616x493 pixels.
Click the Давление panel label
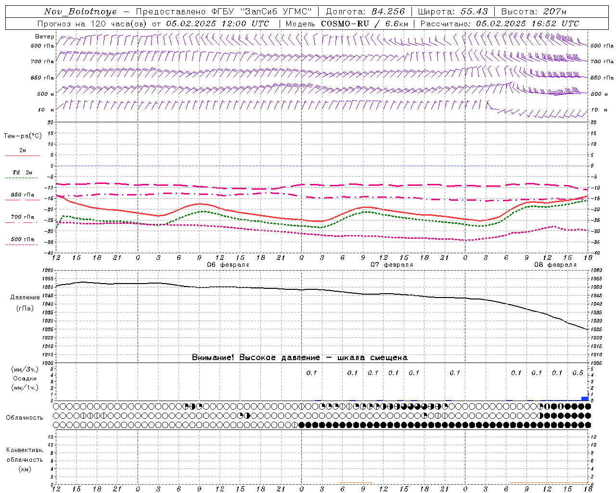(25, 298)
